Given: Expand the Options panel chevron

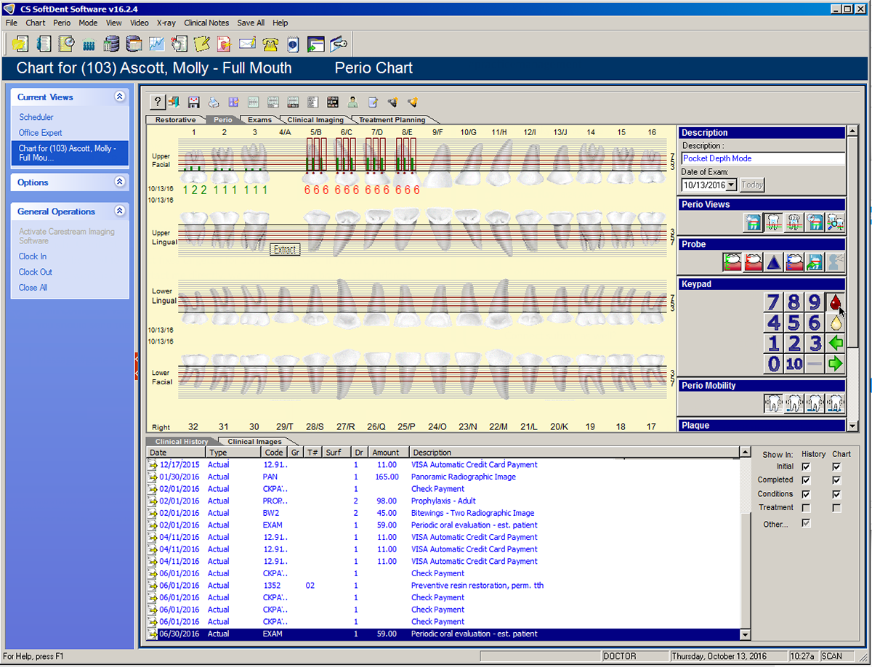Looking at the screenshot, I should pyautogui.click(x=120, y=182).
